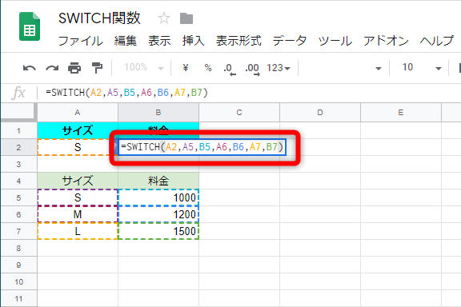Viewport: 461px width, 307px height.
Task: Apply yen currency format
Action: tap(185, 68)
